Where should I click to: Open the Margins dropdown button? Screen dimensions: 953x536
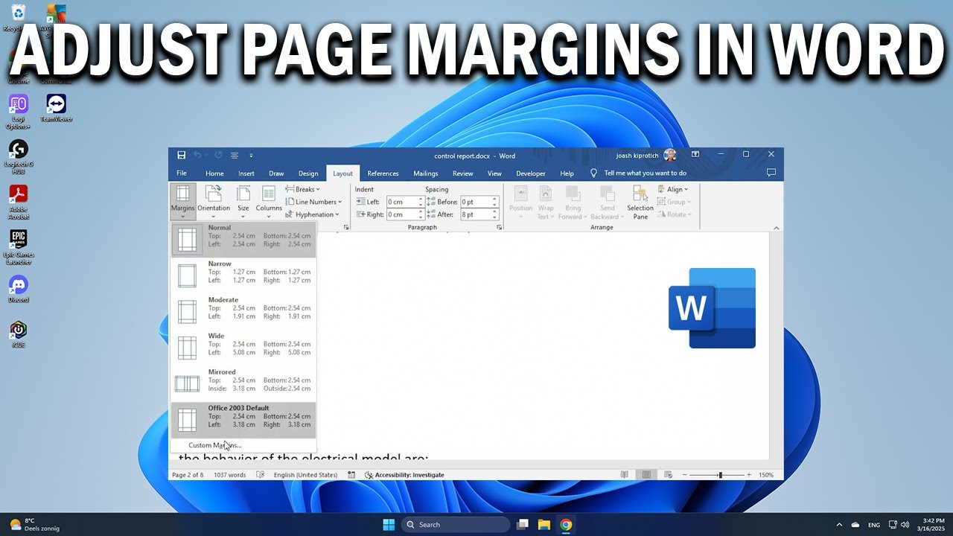click(182, 202)
